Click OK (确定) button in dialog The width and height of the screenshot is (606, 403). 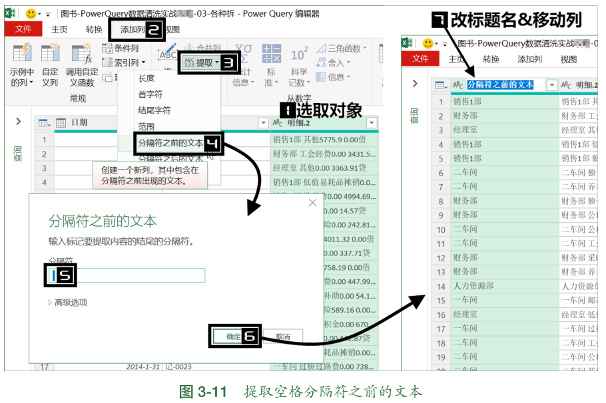tap(234, 336)
